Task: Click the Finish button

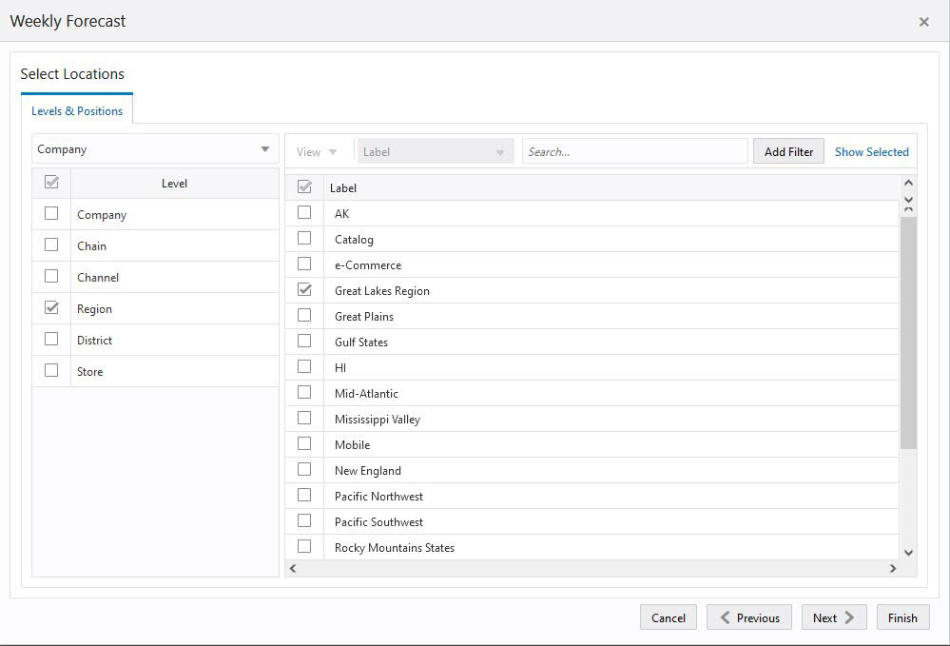Action: pos(902,617)
